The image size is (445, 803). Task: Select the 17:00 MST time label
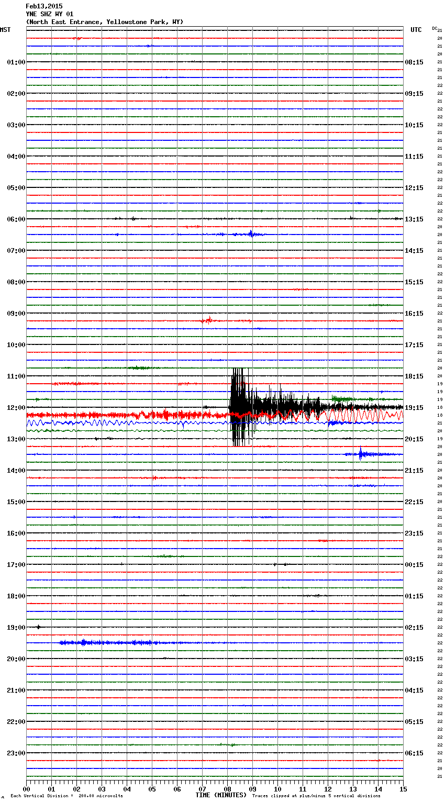click(x=16, y=565)
